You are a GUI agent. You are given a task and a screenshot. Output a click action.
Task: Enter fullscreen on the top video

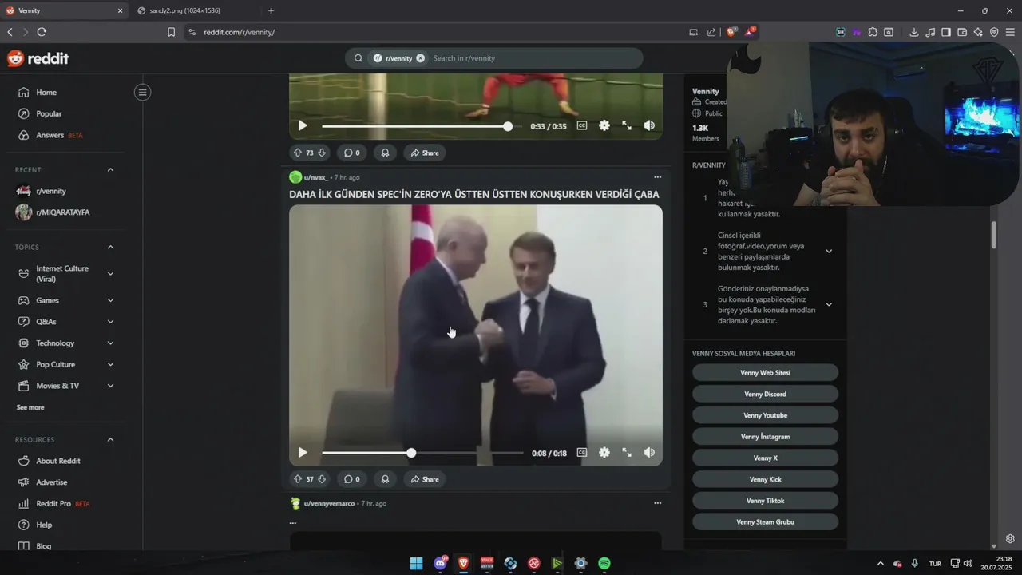point(627,125)
